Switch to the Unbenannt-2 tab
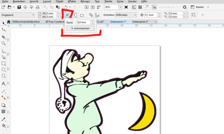The width and height of the screenshot is (224, 134). tap(140, 22)
